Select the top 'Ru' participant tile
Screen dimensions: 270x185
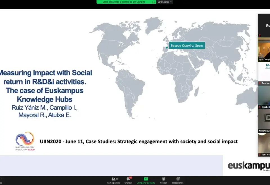pos(264,26)
